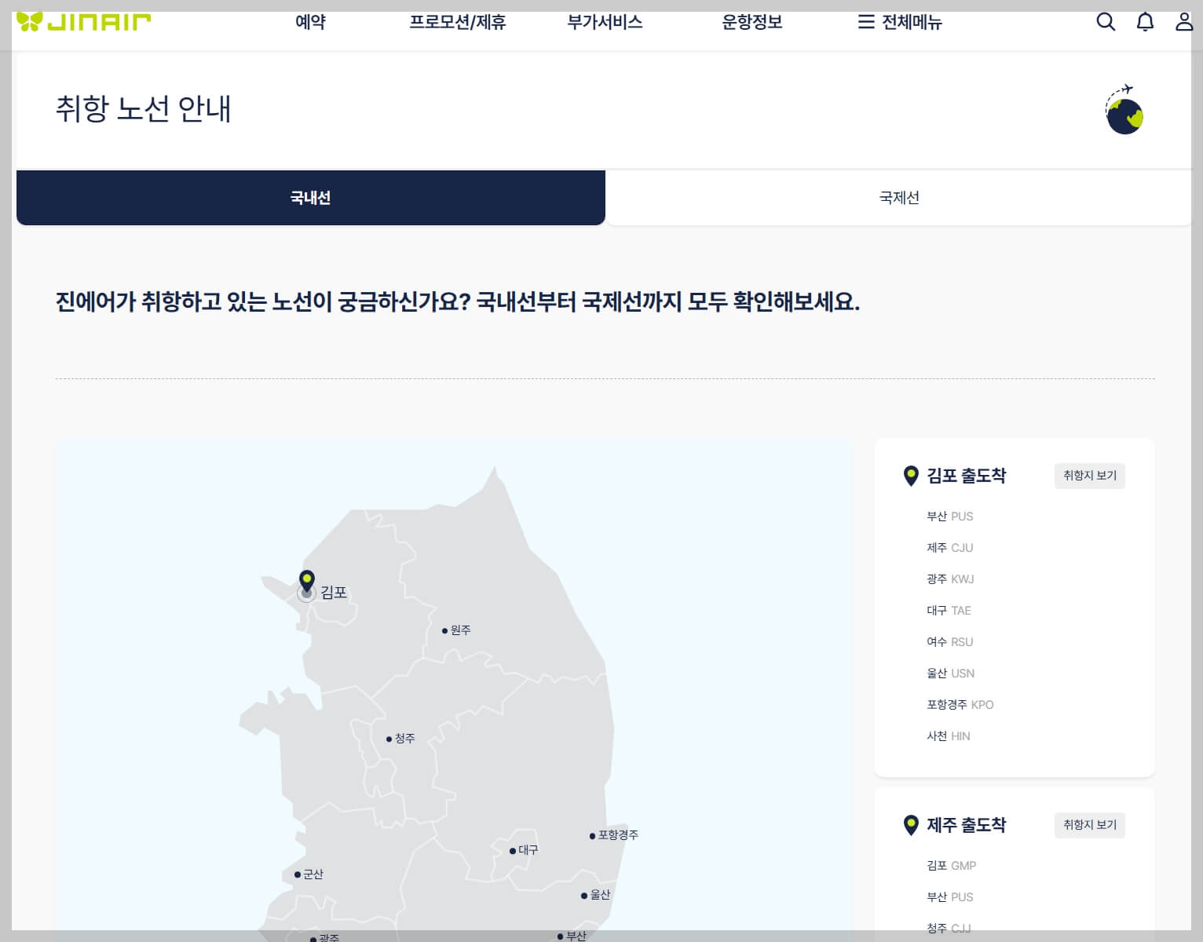Click 취항지 보기 next to 제주 출도착
Viewport: 1203px width, 942px height.
(1090, 825)
